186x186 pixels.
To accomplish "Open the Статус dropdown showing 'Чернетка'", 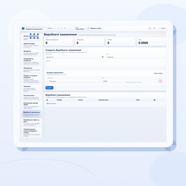I will pos(135,57).
